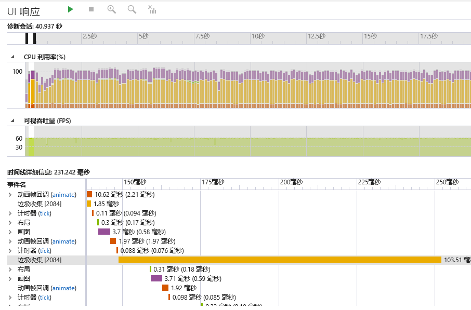Click the right black selection handle on ruler
Viewport: 471px width, 310px height.
point(34,38)
